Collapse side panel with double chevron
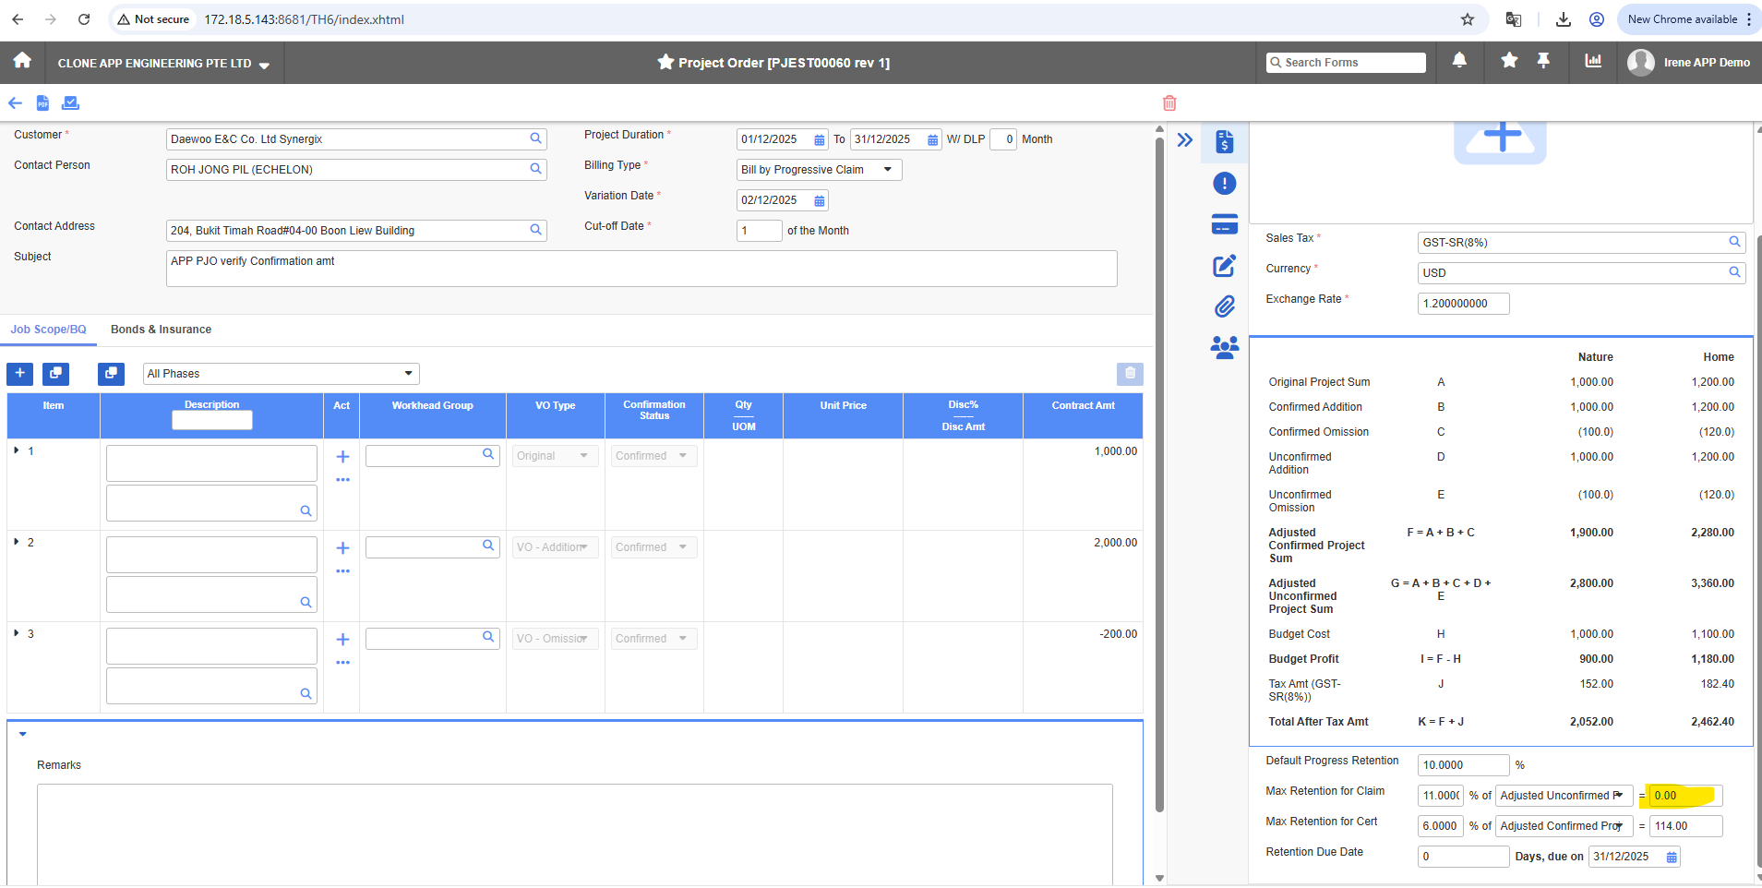The height and width of the screenshot is (888, 1762). coord(1185,140)
